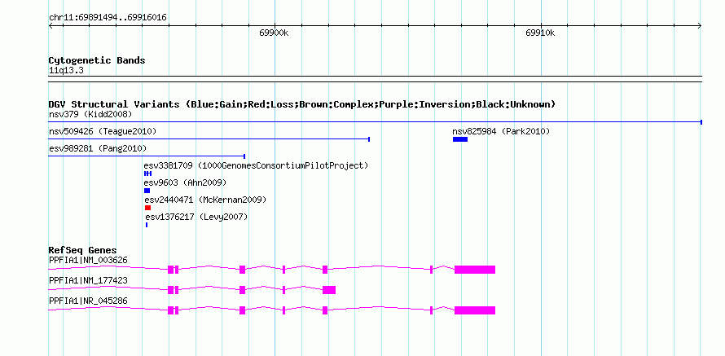Click the end tick of the nsv509426 line

point(369,139)
